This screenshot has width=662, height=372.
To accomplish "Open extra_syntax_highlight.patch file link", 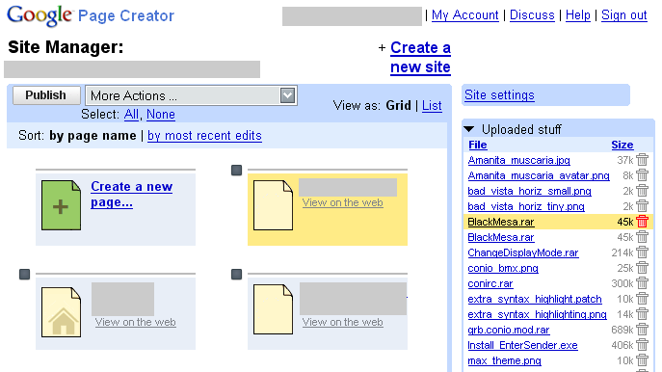I will pos(535,299).
